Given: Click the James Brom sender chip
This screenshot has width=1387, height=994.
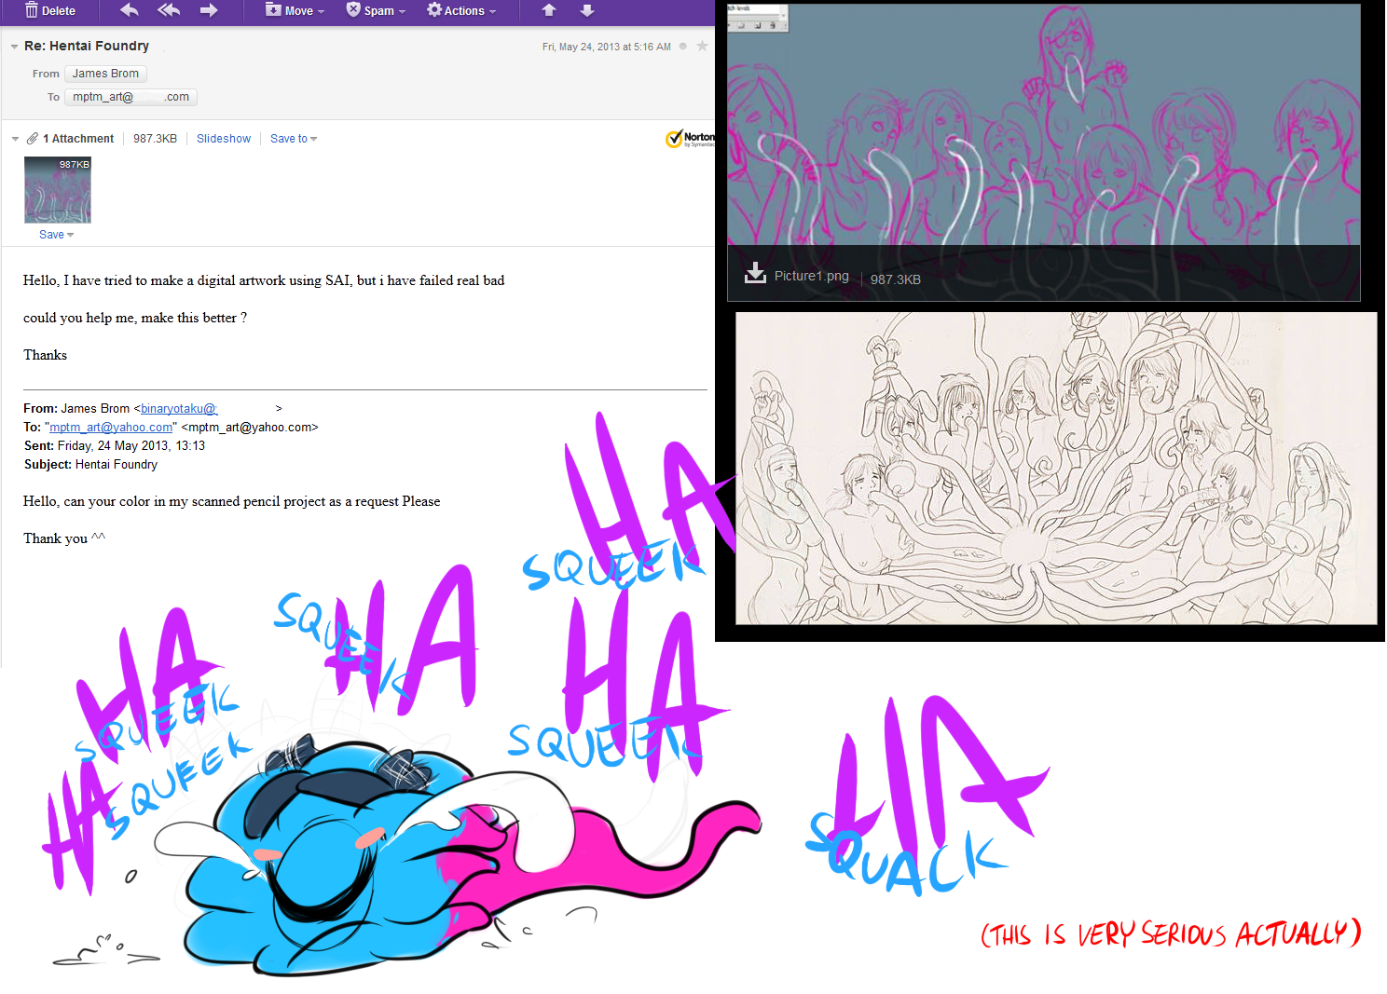Looking at the screenshot, I should point(105,74).
